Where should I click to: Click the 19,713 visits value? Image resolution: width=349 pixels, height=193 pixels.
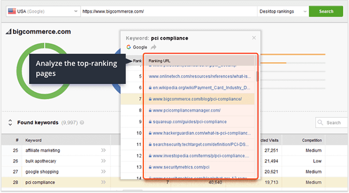[x=271, y=182]
